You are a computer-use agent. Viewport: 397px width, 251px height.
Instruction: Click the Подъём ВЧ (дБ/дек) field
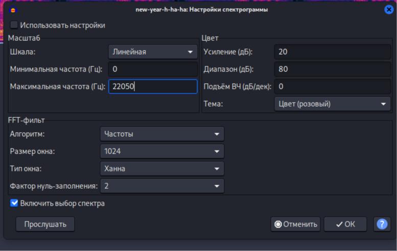click(332, 86)
